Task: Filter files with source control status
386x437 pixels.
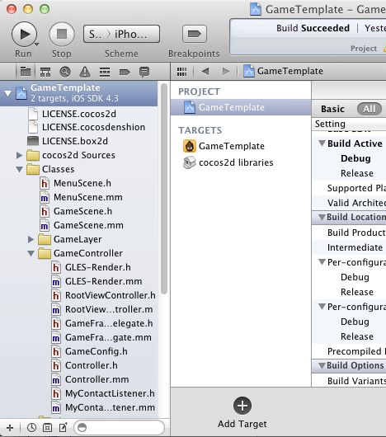Action: [47, 428]
